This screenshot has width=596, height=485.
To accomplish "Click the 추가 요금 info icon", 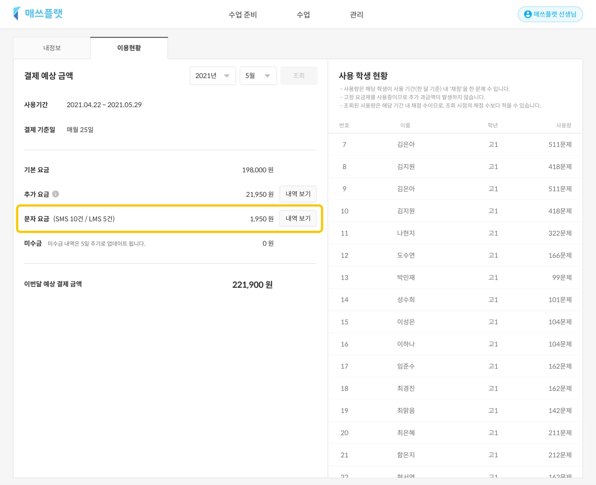I will (56, 194).
